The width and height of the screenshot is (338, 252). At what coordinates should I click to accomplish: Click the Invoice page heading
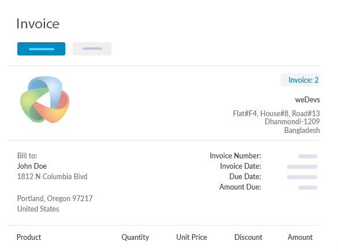[x=38, y=24]
